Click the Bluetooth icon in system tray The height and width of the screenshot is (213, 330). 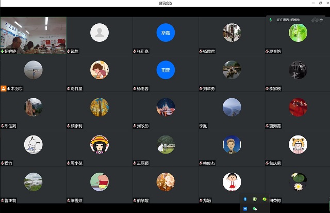click(x=245, y=199)
